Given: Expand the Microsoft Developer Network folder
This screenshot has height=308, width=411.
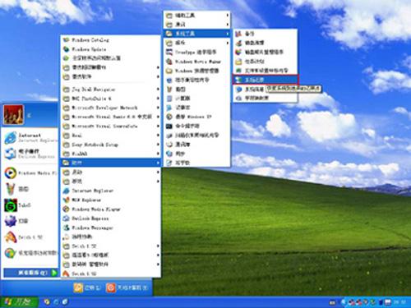Looking at the screenshot, I should (x=110, y=108).
